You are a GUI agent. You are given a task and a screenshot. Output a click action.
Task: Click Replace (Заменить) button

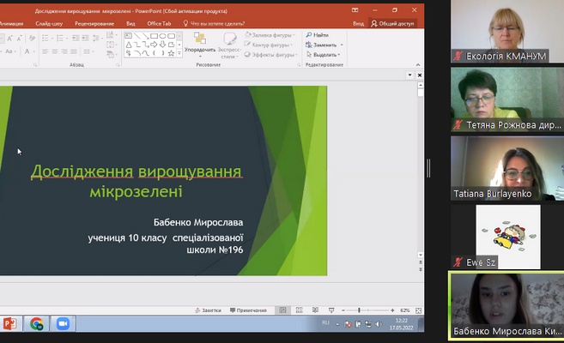tap(324, 44)
